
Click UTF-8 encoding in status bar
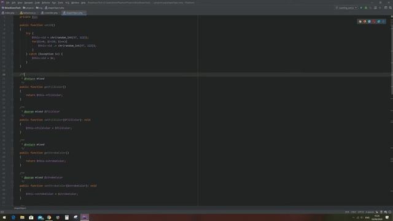coord(360,212)
